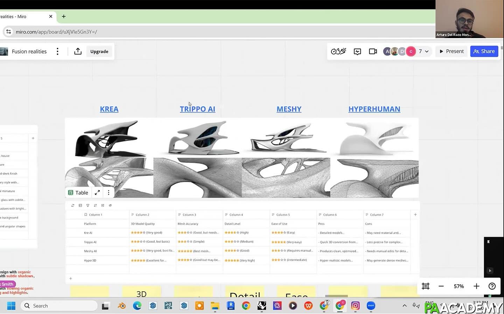Click the 57% zoom level
This screenshot has height=314, width=504.
[x=459, y=286]
